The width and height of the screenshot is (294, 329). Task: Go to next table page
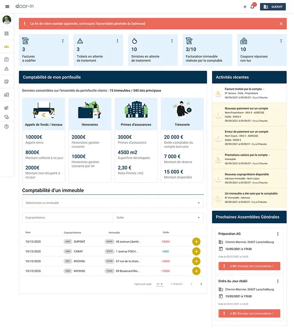(201, 284)
